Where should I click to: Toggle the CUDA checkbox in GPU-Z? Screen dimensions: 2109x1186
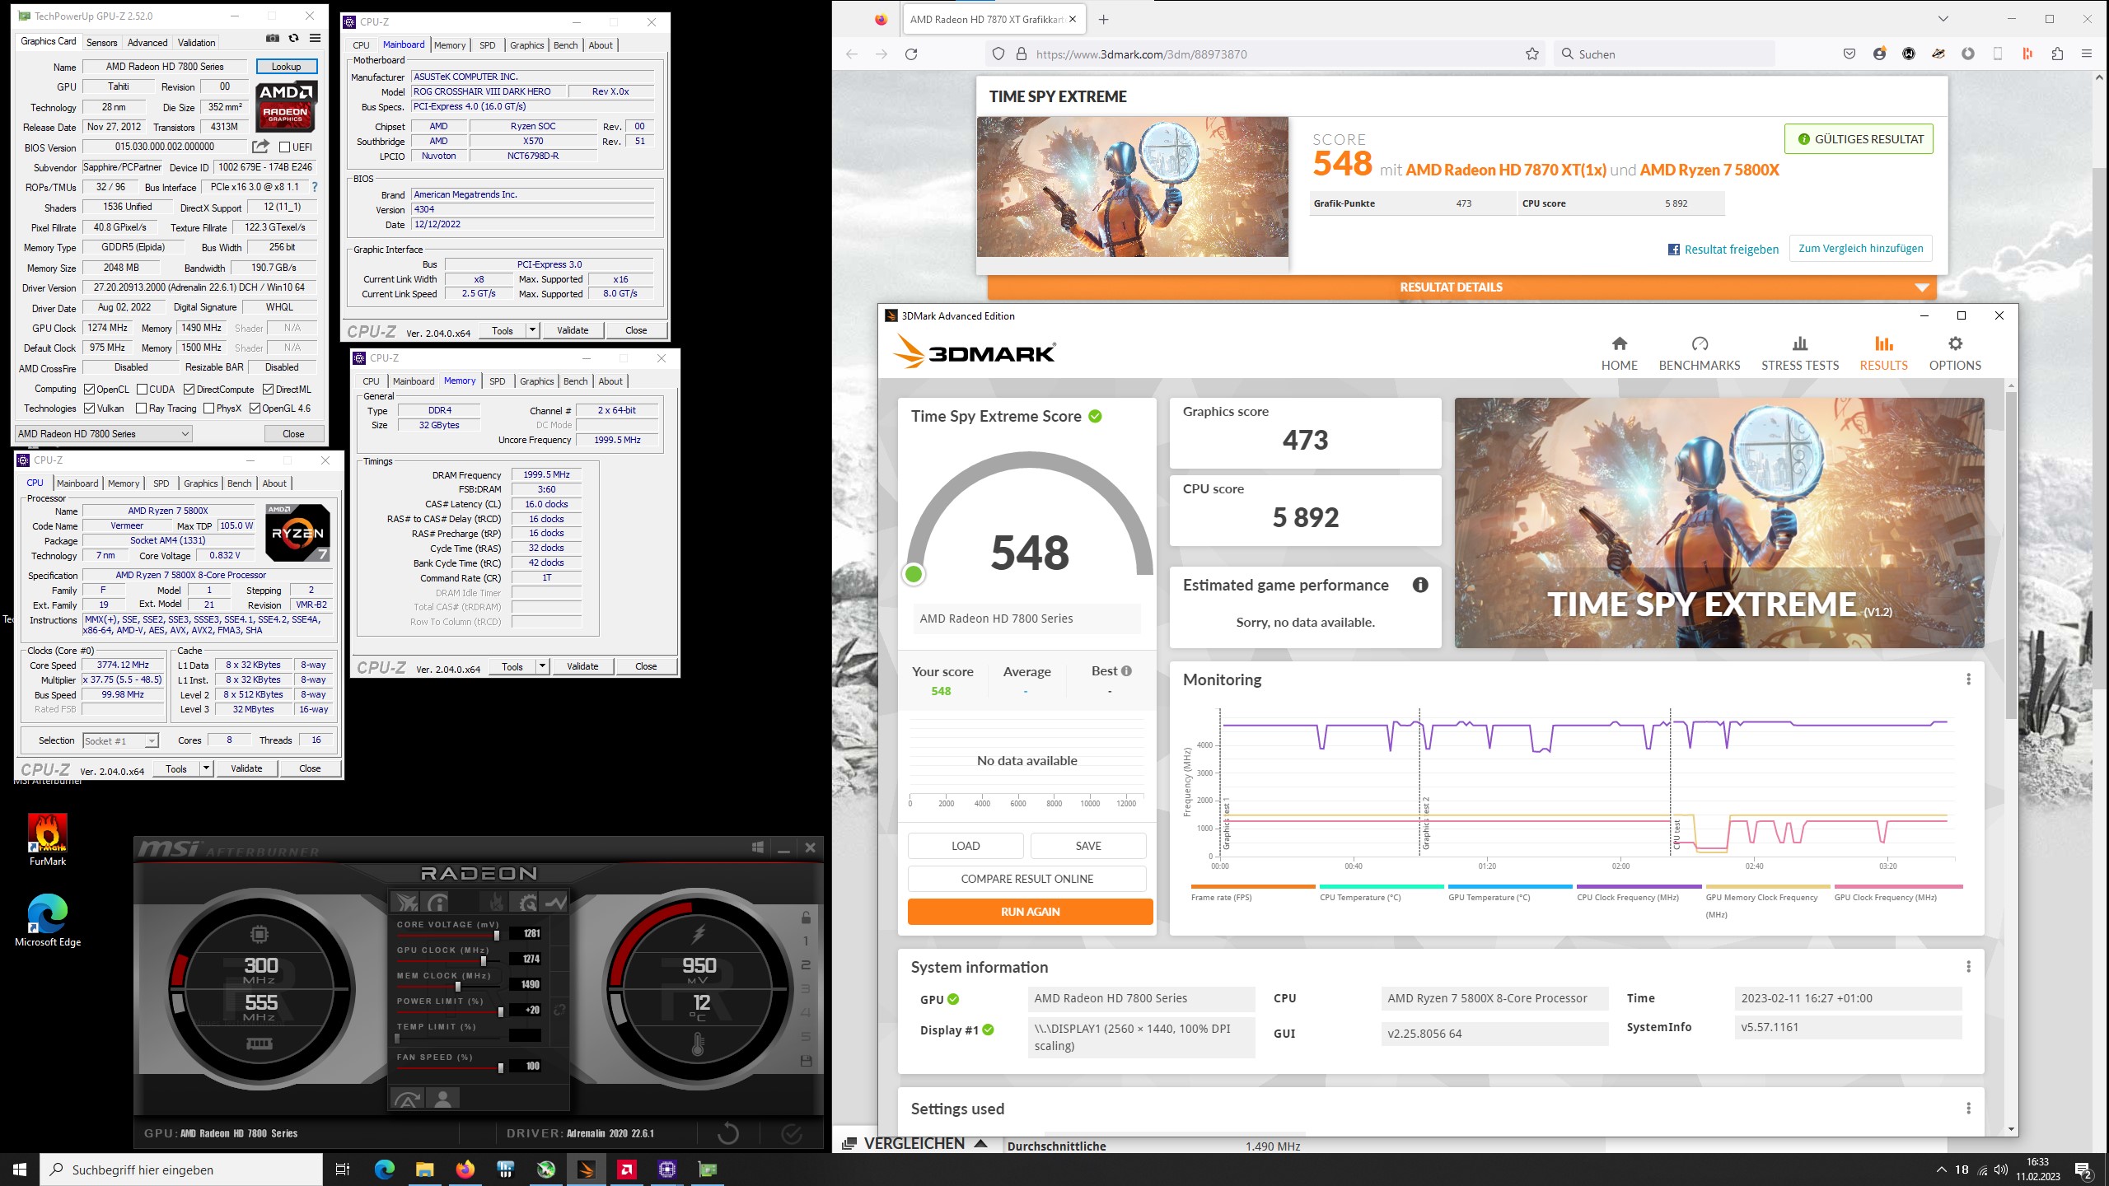click(x=142, y=389)
